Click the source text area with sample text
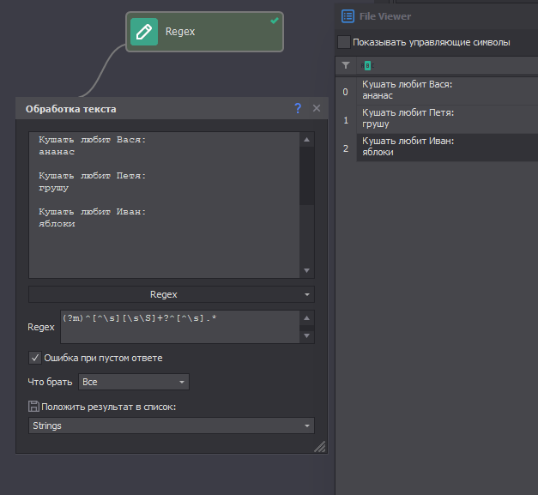 163,204
